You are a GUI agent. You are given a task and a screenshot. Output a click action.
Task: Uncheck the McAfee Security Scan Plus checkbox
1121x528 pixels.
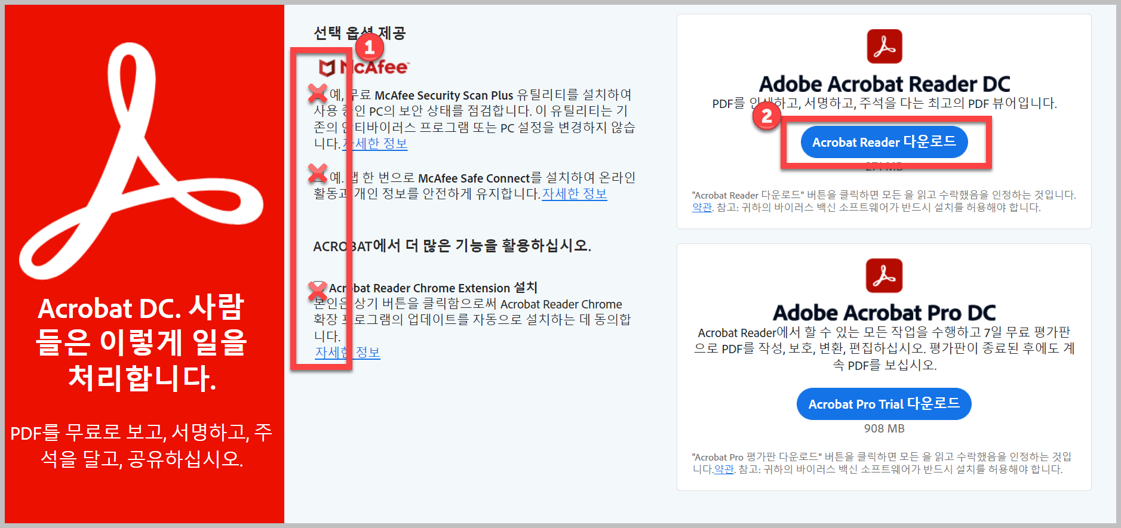click(318, 93)
